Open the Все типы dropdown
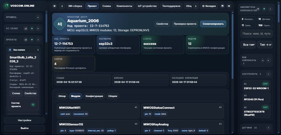 pos(248,45)
